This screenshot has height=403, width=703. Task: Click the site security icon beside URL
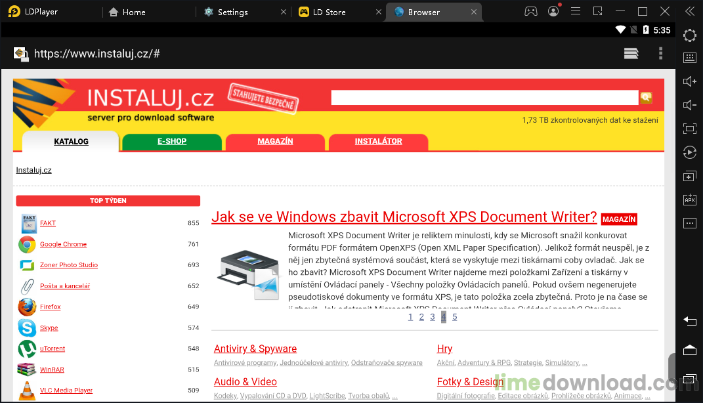20,54
